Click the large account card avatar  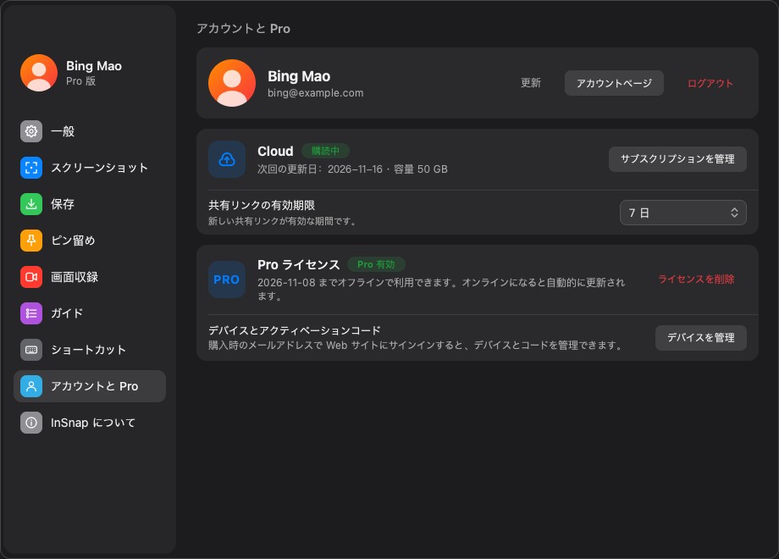[x=232, y=83]
